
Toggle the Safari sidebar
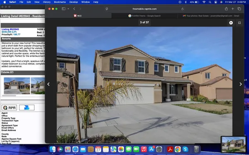(63, 9)
